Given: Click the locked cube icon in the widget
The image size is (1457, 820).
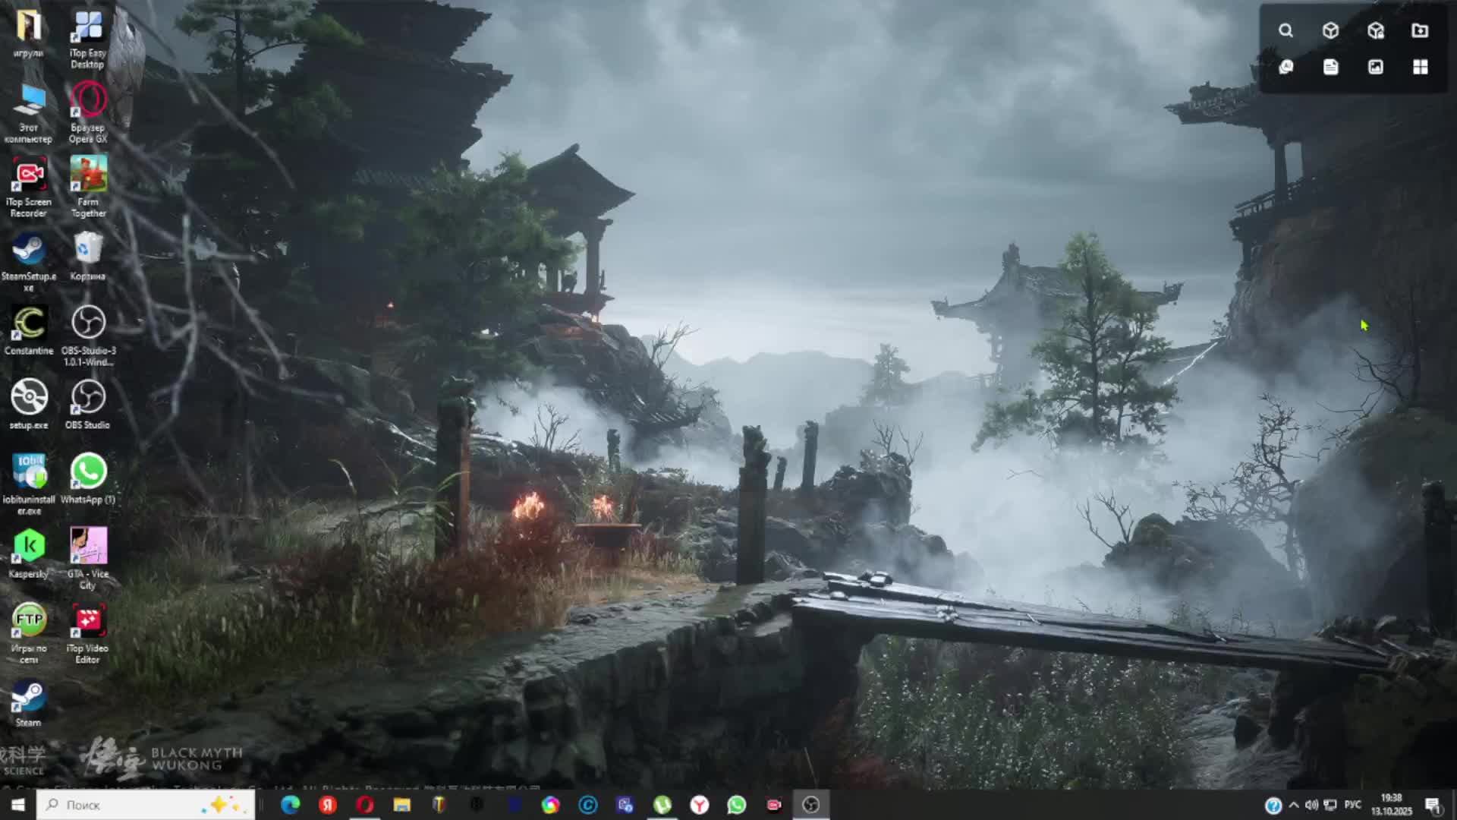Looking at the screenshot, I should click(1376, 30).
